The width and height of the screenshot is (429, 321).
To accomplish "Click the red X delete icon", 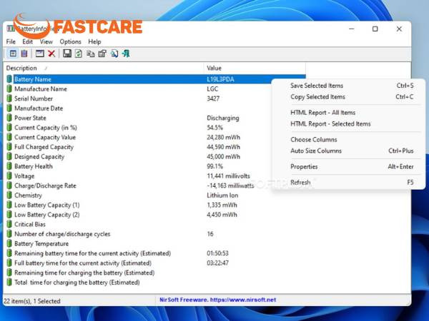I will 51,53.
